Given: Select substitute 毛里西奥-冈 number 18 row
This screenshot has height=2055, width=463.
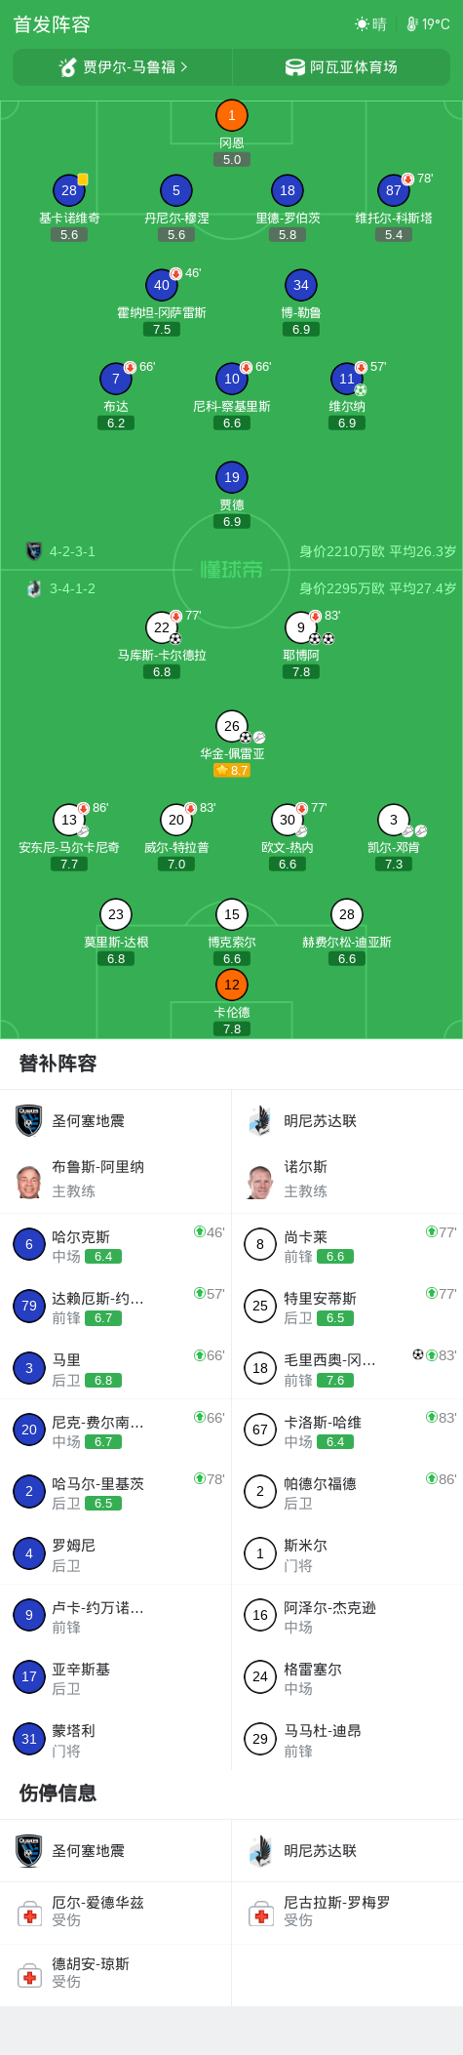Looking at the screenshot, I should point(347,1368).
